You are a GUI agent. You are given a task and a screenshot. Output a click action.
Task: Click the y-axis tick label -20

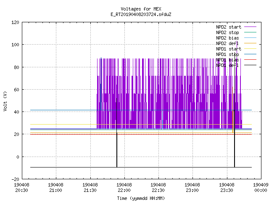[x=15, y=179]
